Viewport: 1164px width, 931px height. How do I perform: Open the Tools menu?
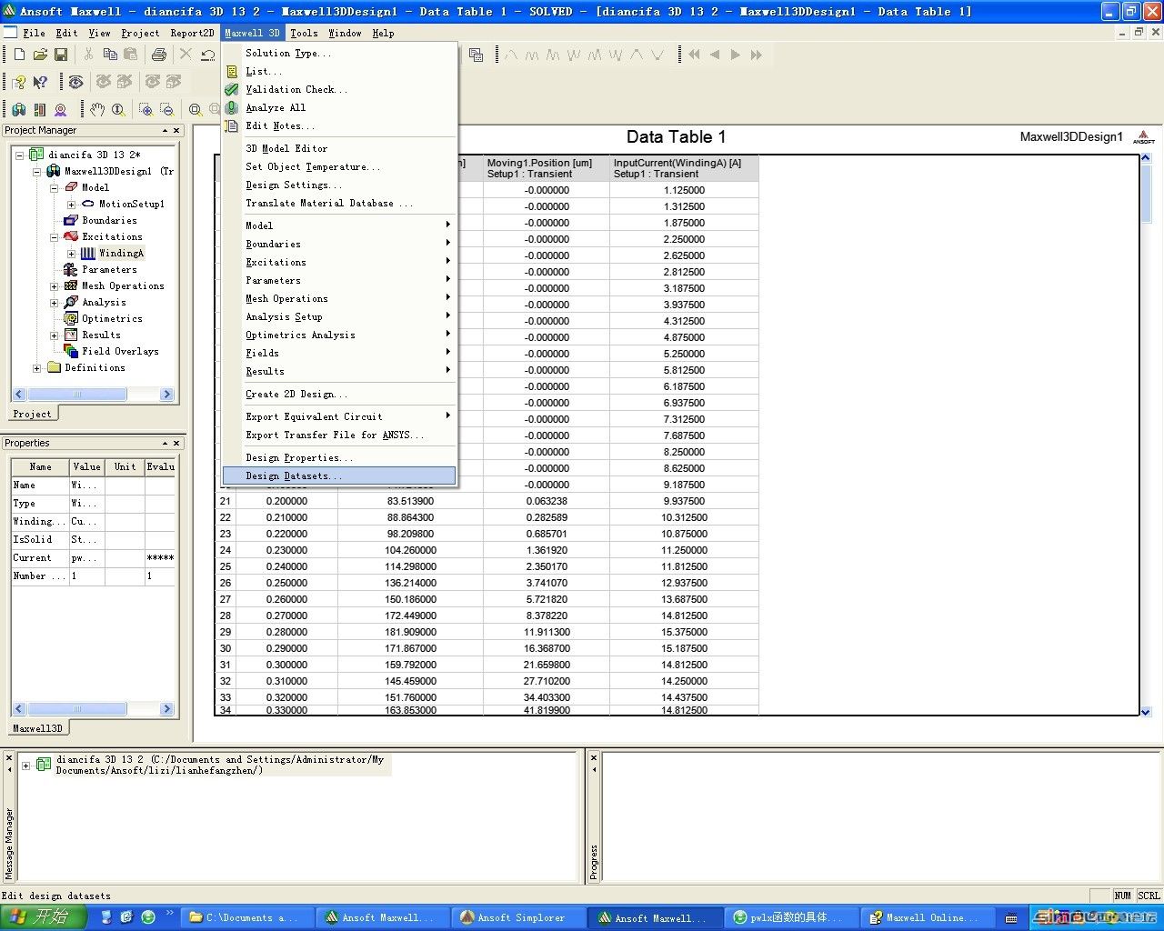(x=304, y=33)
